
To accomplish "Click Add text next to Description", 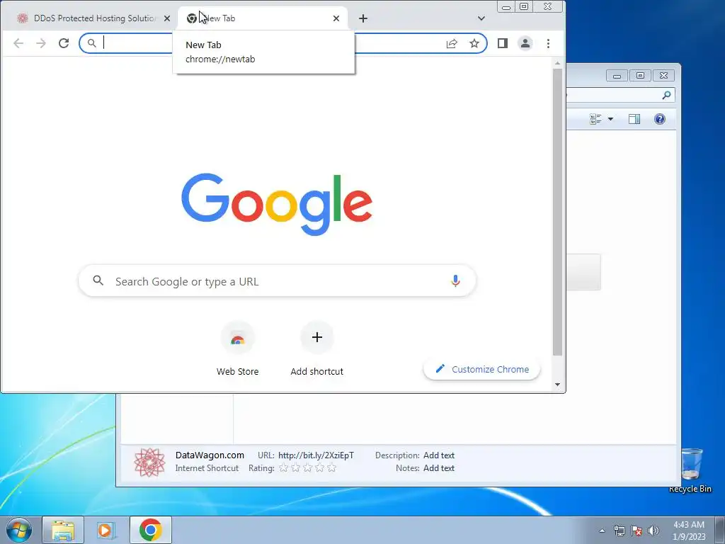I will pos(439,455).
